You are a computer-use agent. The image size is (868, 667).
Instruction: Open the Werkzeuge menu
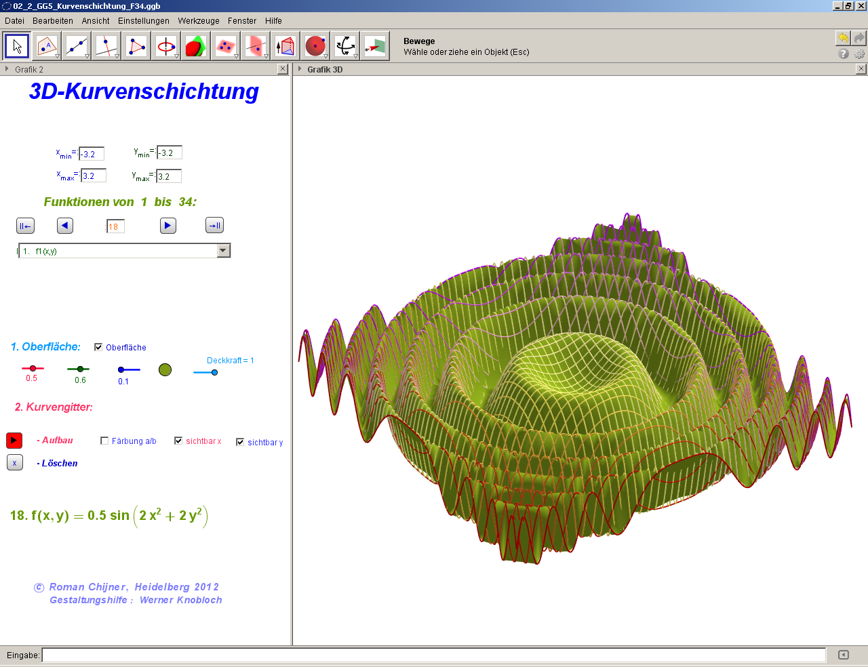coord(199,21)
